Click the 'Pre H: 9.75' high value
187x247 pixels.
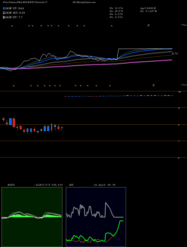116,11
